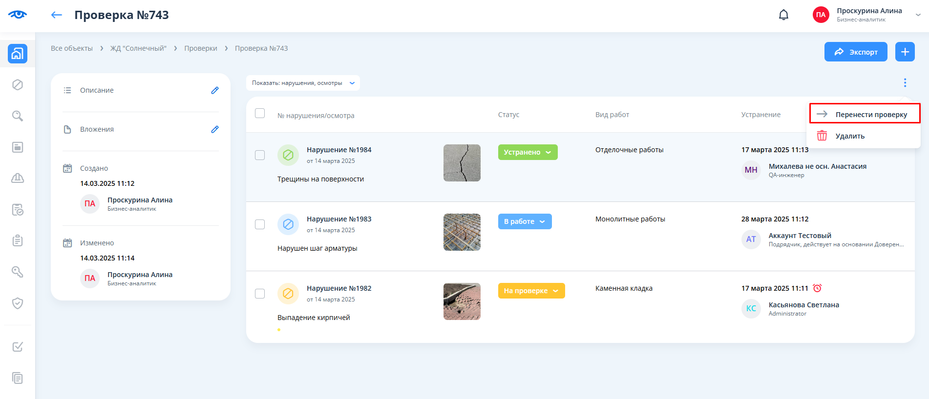Click the pencil icon beside Вложения
The width and height of the screenshot is (929, 399).
tap(214, 129)
